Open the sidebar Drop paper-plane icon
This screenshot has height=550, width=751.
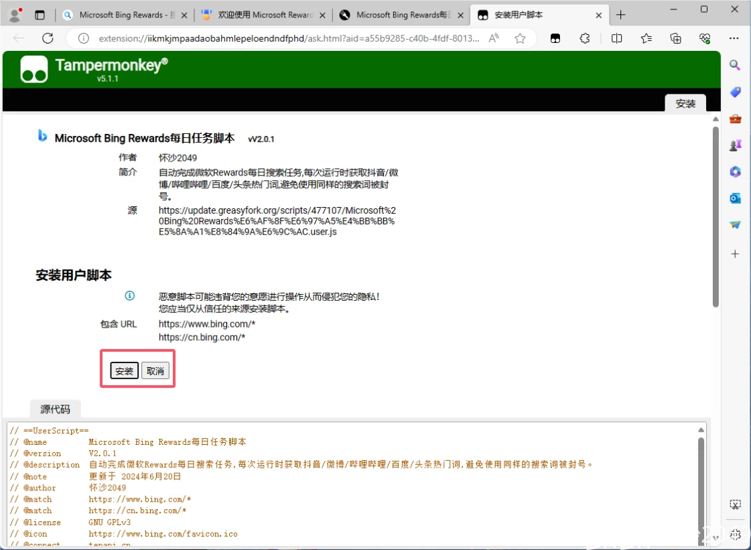[x=735, y=224]
